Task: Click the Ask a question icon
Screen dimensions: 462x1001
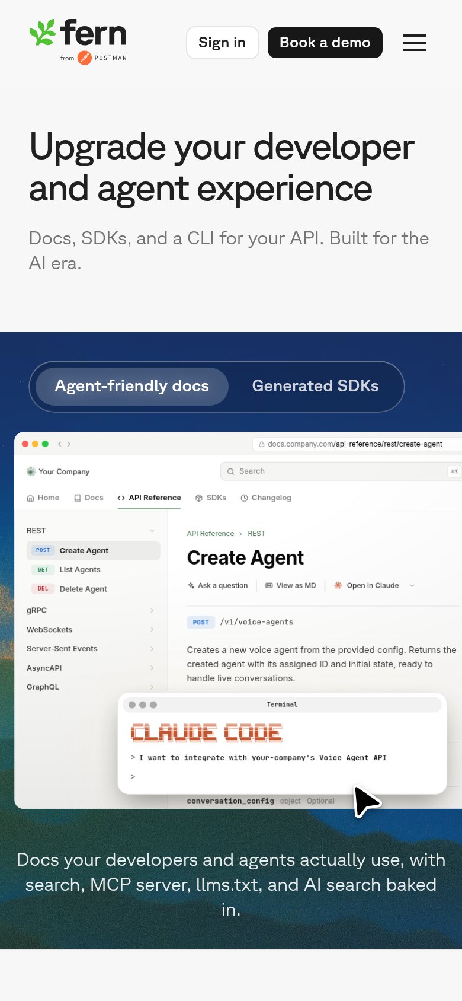Action: click(191, 585)
